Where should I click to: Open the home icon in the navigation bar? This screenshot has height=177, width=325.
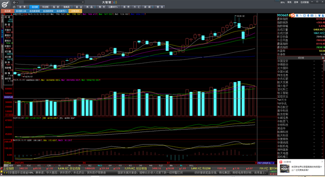click(14, 7)
